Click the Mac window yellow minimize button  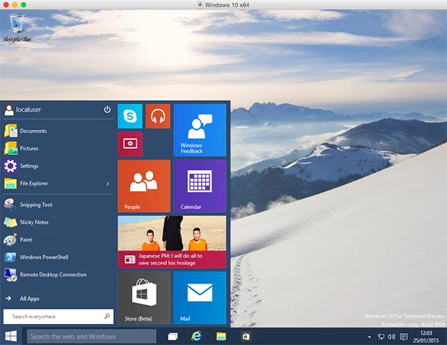pos(15,5)
